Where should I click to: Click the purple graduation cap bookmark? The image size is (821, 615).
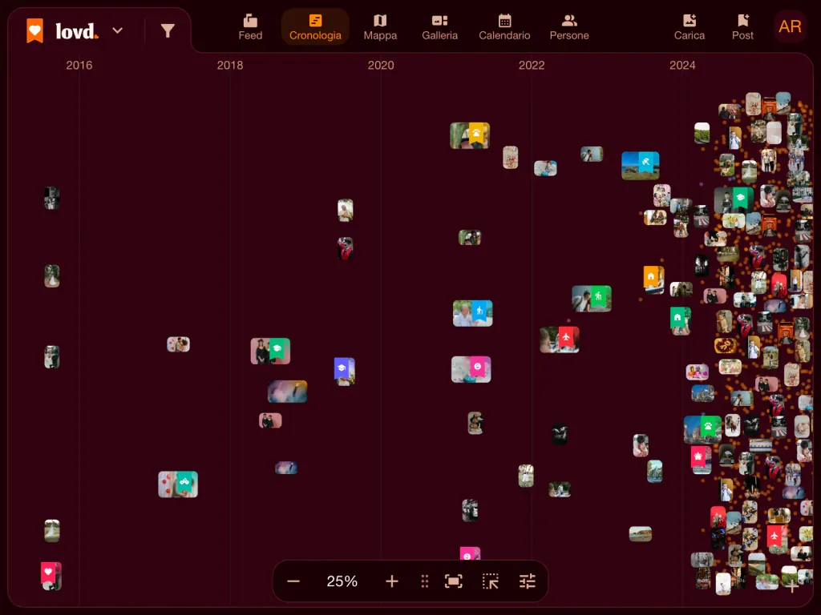coord(342,368)
